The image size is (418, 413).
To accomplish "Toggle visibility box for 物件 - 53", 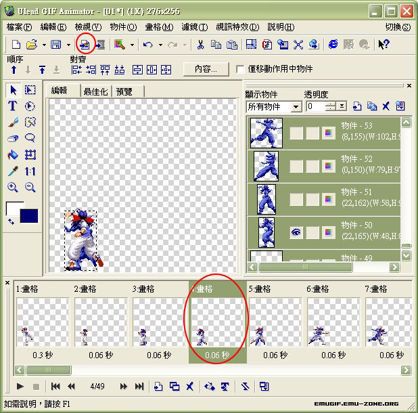I will 296,133.
